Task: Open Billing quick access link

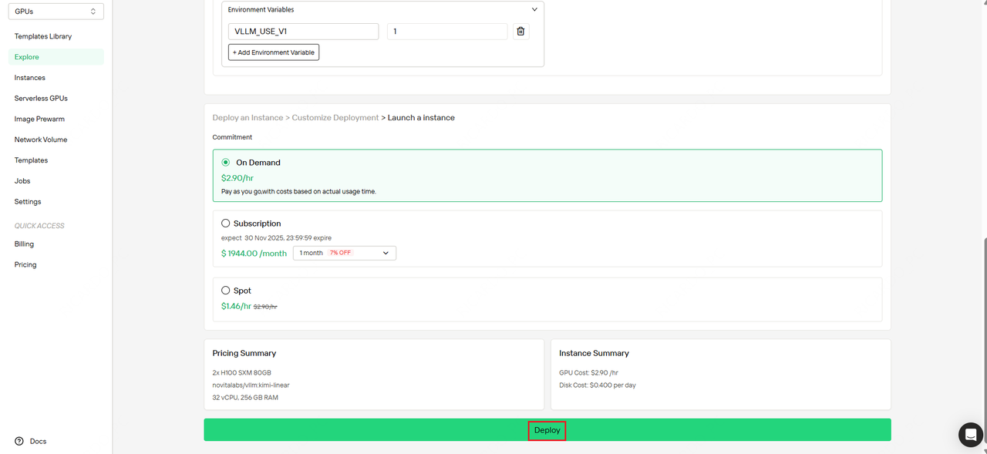Action: pyautogui.click(x=24, y=244)
